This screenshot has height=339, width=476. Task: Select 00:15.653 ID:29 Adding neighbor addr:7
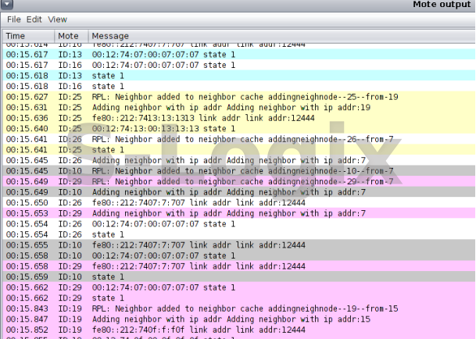tap(239, 213)
